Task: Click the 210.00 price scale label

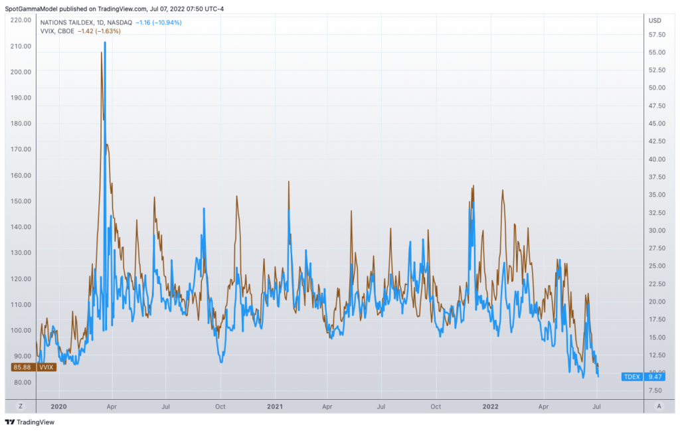Action: coord(21,46)
